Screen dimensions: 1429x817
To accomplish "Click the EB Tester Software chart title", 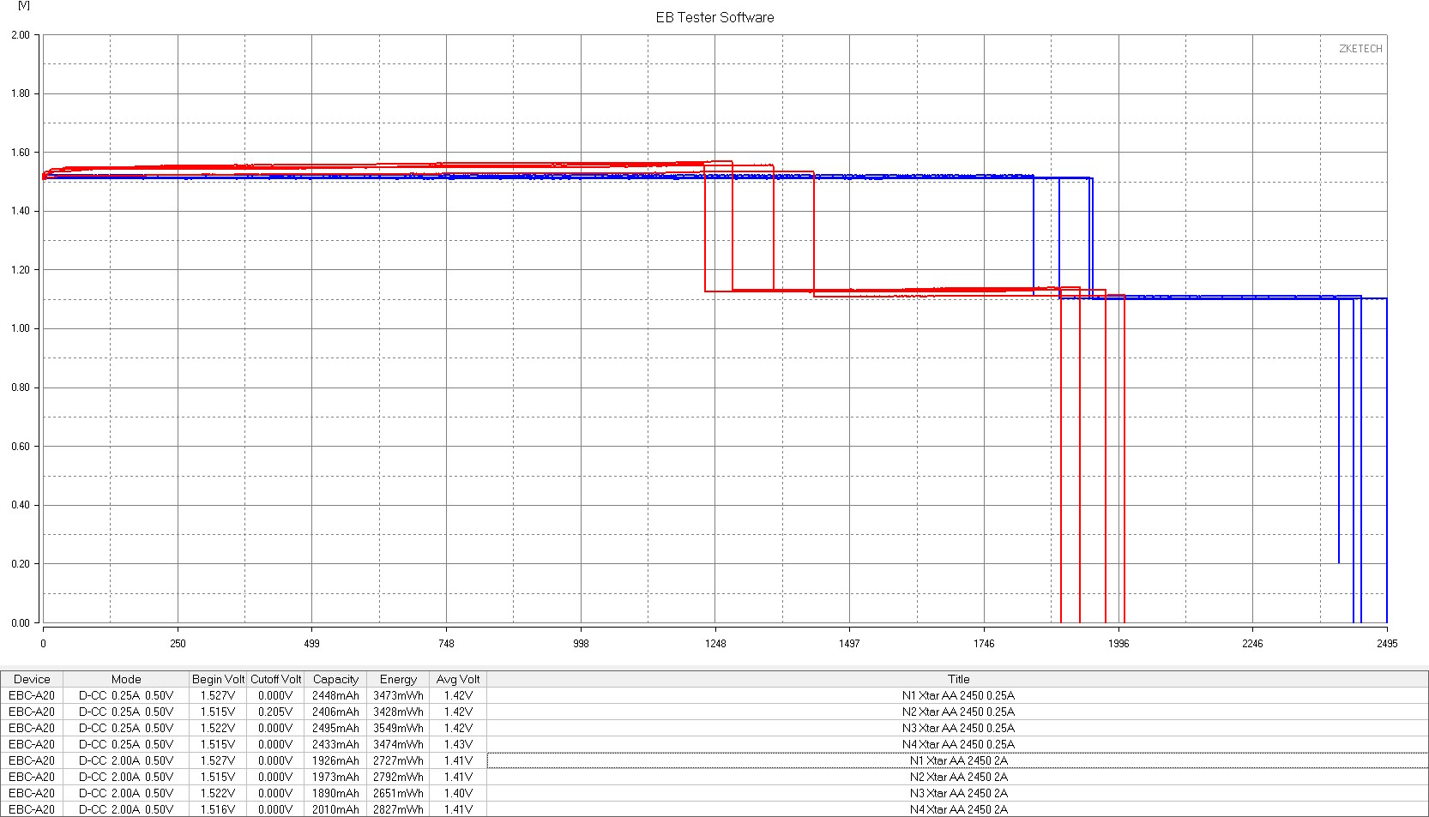I will (714, 17).
